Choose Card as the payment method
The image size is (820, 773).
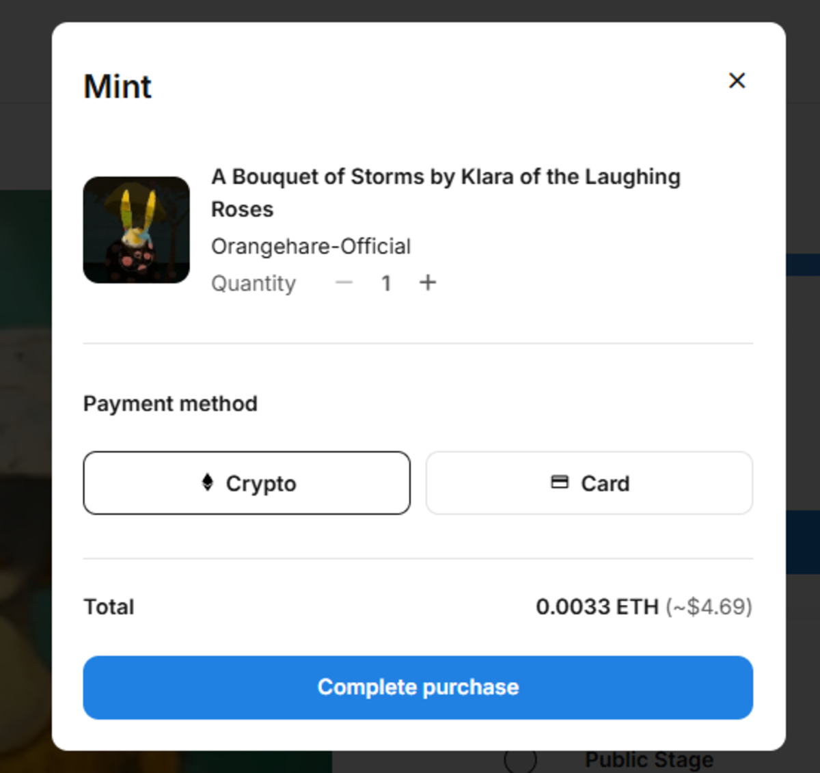pyautogui.click(x=589, y=483)
